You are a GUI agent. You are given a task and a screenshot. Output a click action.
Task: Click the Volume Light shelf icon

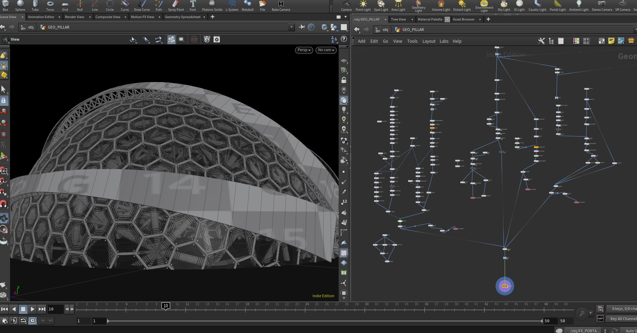pos(441,6)
